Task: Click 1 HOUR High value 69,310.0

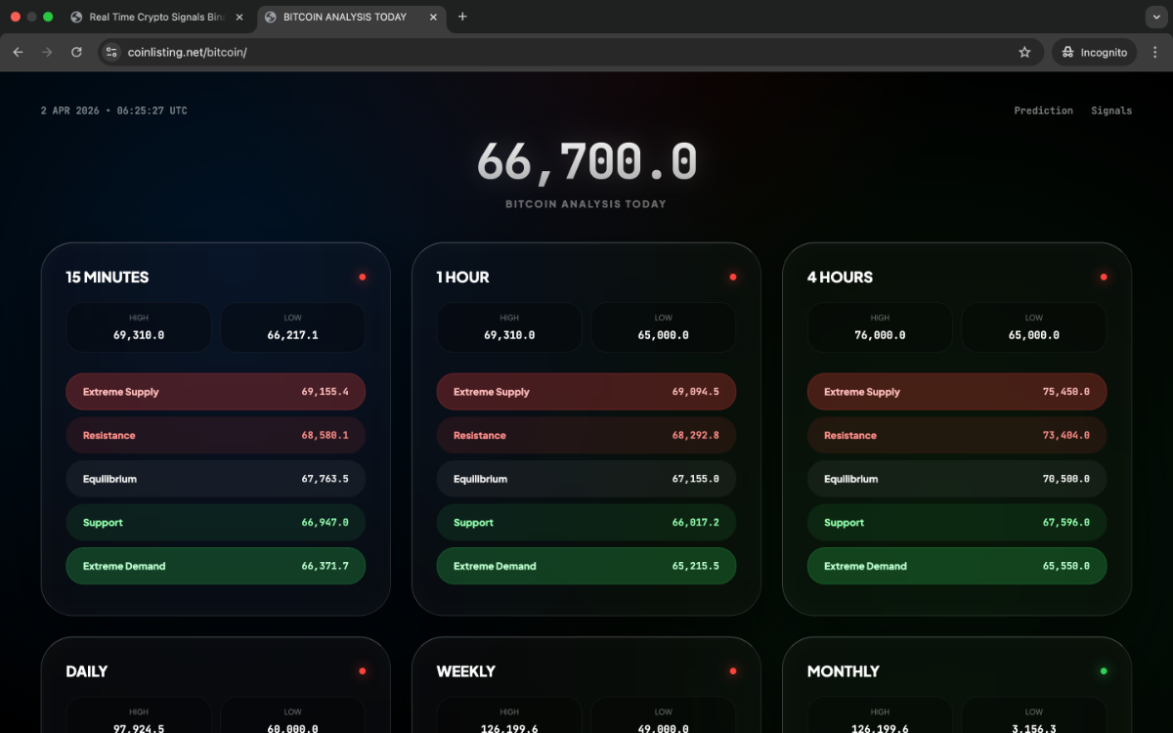Action: pyautogui.click(x=509, y=335)
